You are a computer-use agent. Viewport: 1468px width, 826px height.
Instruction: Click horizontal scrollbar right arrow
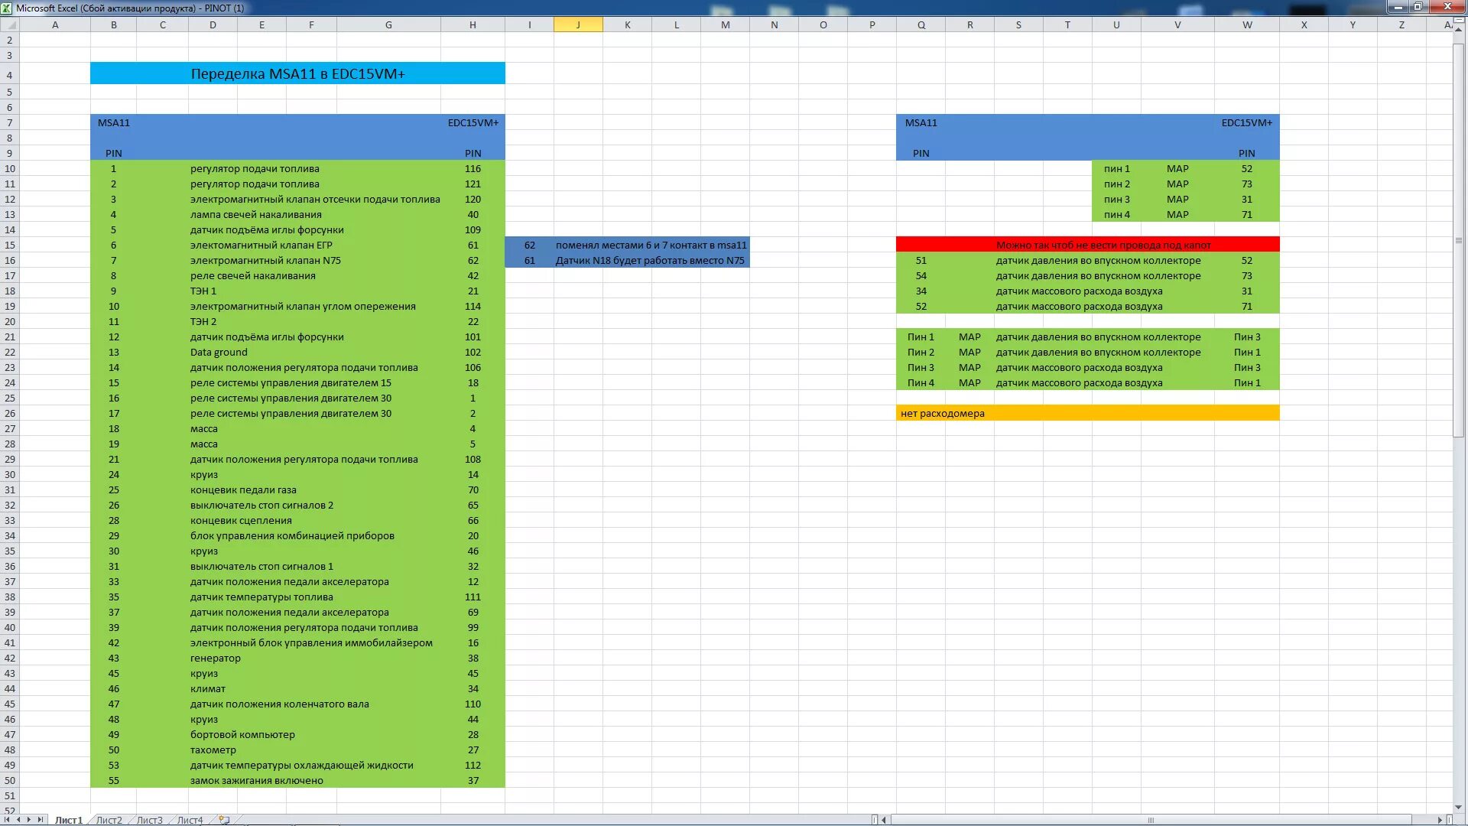1440,820
